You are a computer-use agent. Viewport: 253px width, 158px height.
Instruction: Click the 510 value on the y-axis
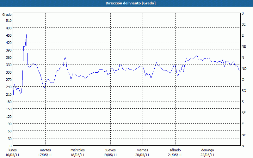[x=9, y=21]
